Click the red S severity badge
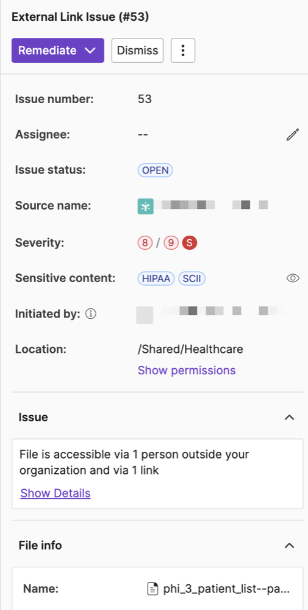 (x=190, y=243)
